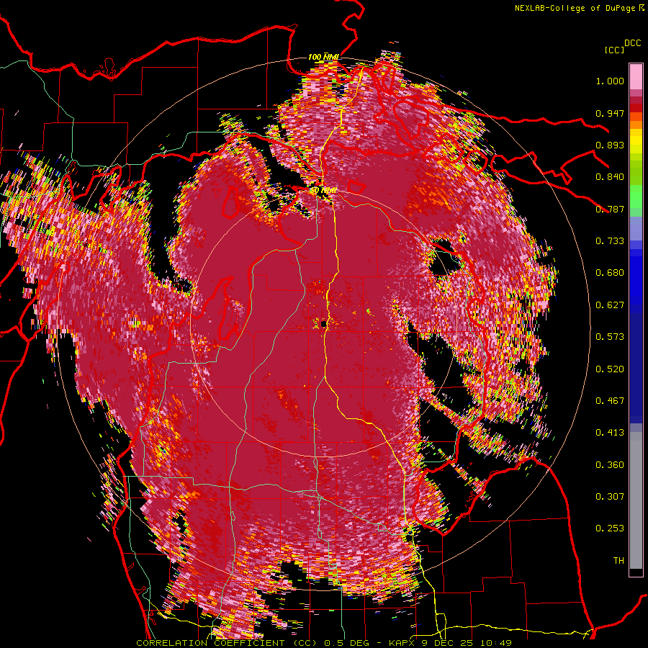Click the NEXLAB-College of DuPage title text
The width and height of the screenshot is (648, 648).
[x=575, y=8]
